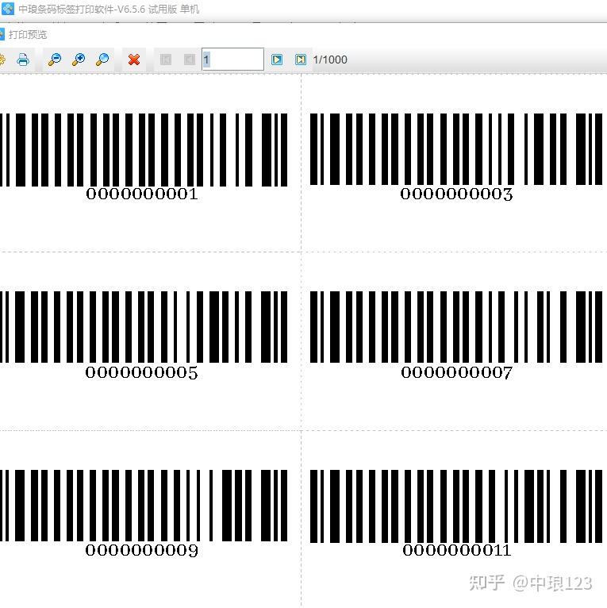Image resolution: width=607 pixels, height=608 pixels.
Task: Close preview with the red X
Action: [x=134, y=60]
